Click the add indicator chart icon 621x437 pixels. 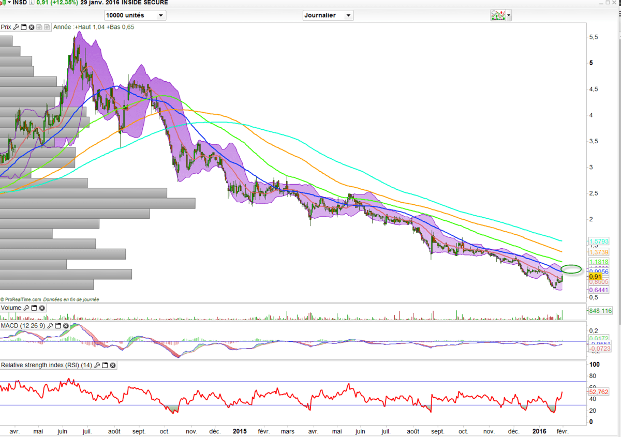pos(497,16)
